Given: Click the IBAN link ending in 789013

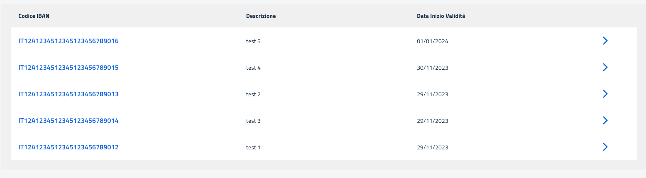Looking at the screenshot, I should (x=69, y=94).
